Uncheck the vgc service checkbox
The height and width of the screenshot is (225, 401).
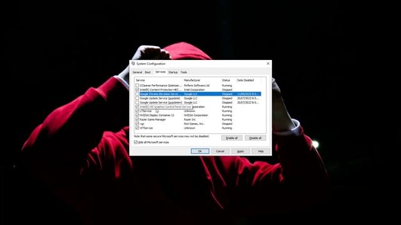137,124
